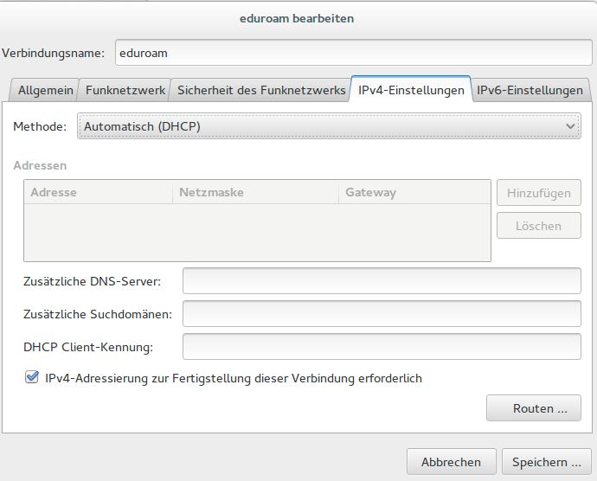Click the Gateway column header
Viewport: 597px width, 481px height.
coord(414,192)
